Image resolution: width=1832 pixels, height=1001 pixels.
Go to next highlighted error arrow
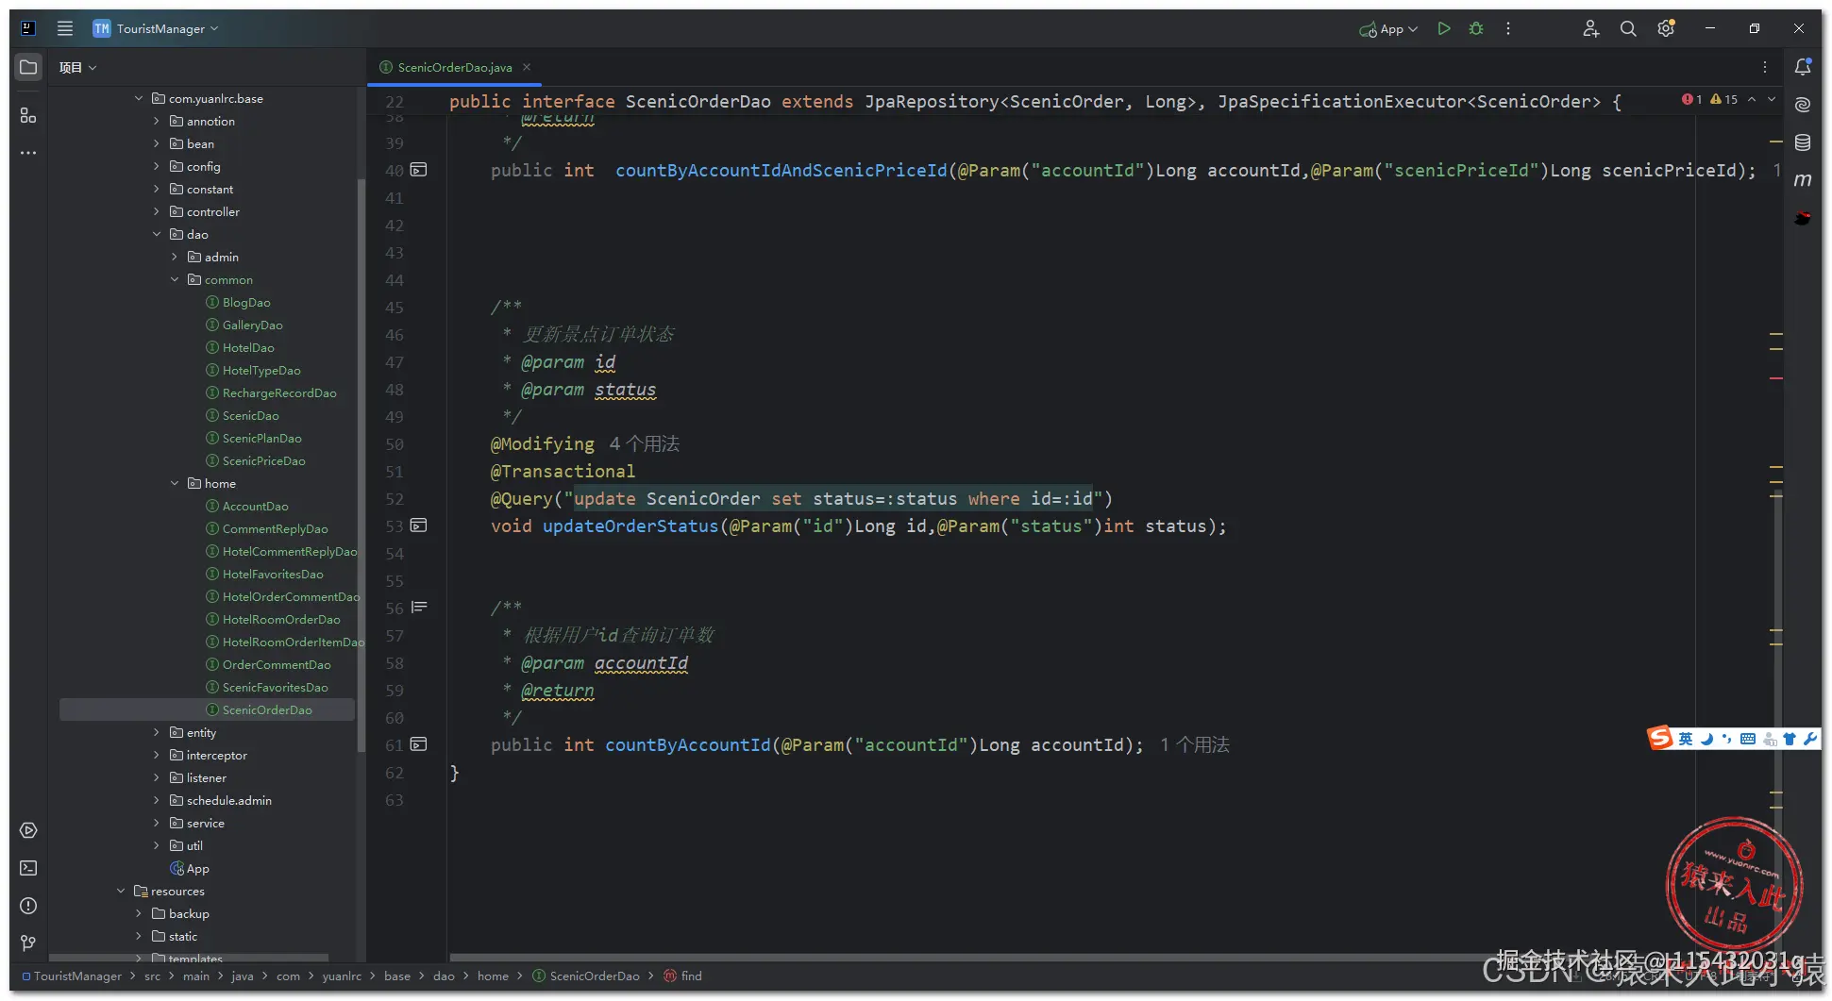(x=1772, y=99)
